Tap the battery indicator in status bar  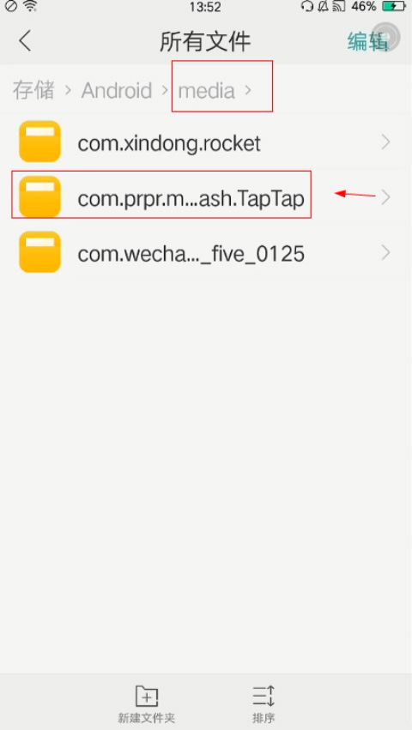click(394, 6)
